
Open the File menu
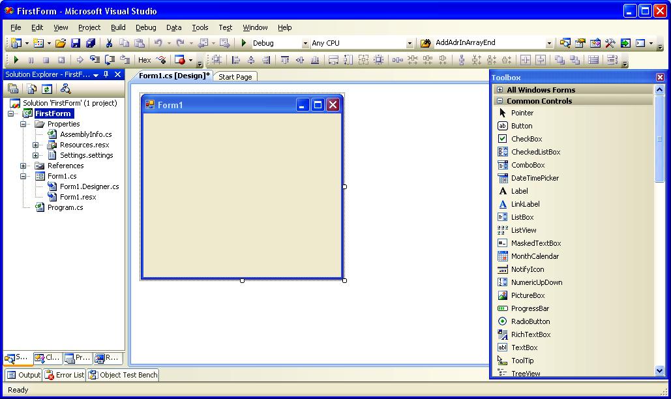pyautogui.click(x=16, y=27)
